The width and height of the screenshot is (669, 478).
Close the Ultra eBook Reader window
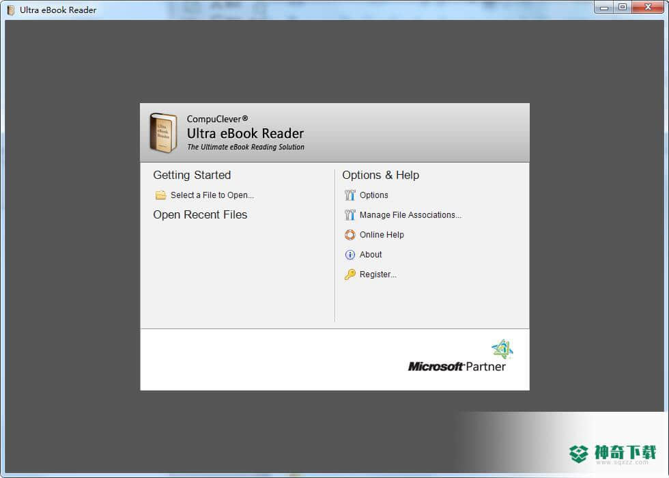pyautogui.click(x=648, y=8)
